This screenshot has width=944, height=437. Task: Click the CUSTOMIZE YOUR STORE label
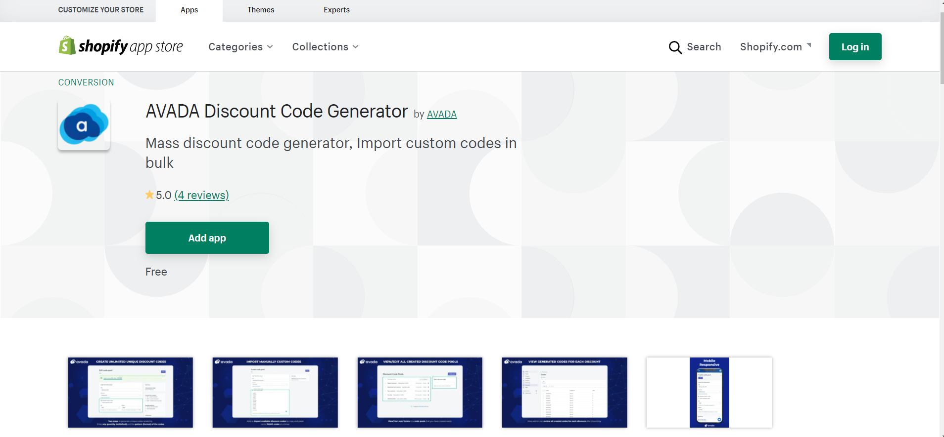pyautogui.click(x=101, y=10)
